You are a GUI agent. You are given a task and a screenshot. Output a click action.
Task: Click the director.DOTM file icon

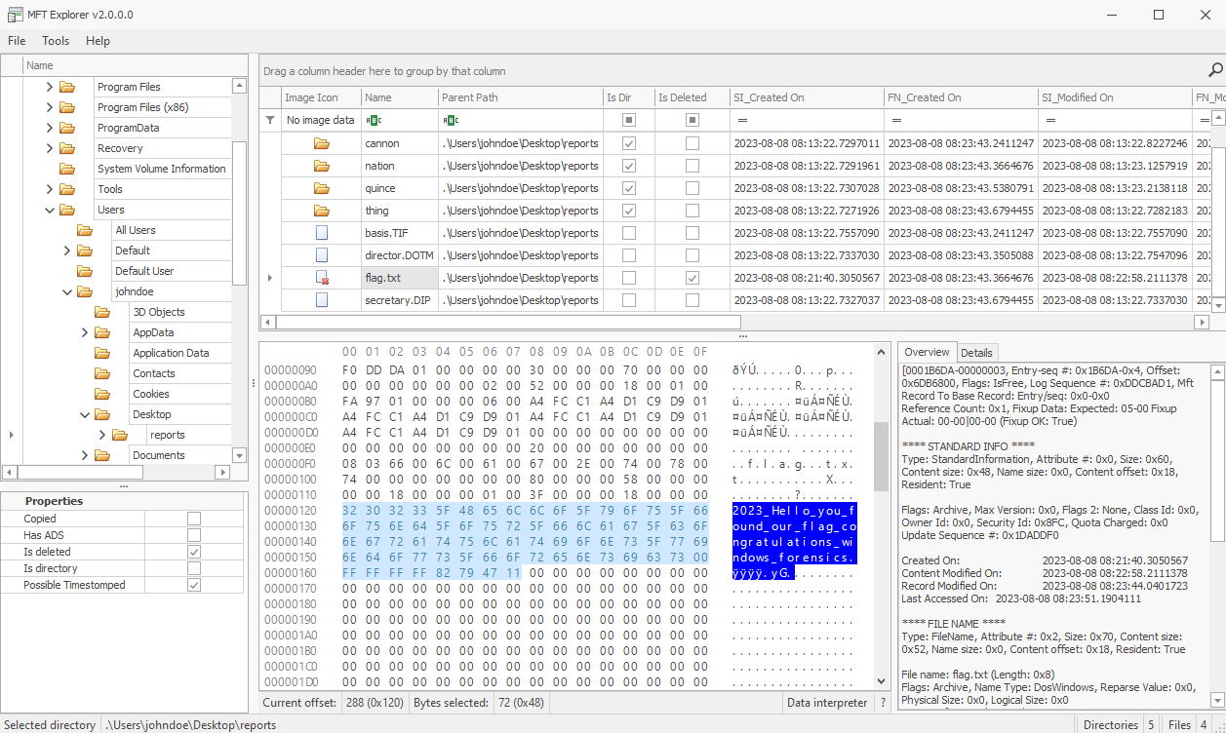coord(321,255)
